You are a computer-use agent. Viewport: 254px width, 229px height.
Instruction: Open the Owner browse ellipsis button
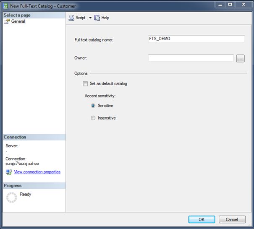240,58
